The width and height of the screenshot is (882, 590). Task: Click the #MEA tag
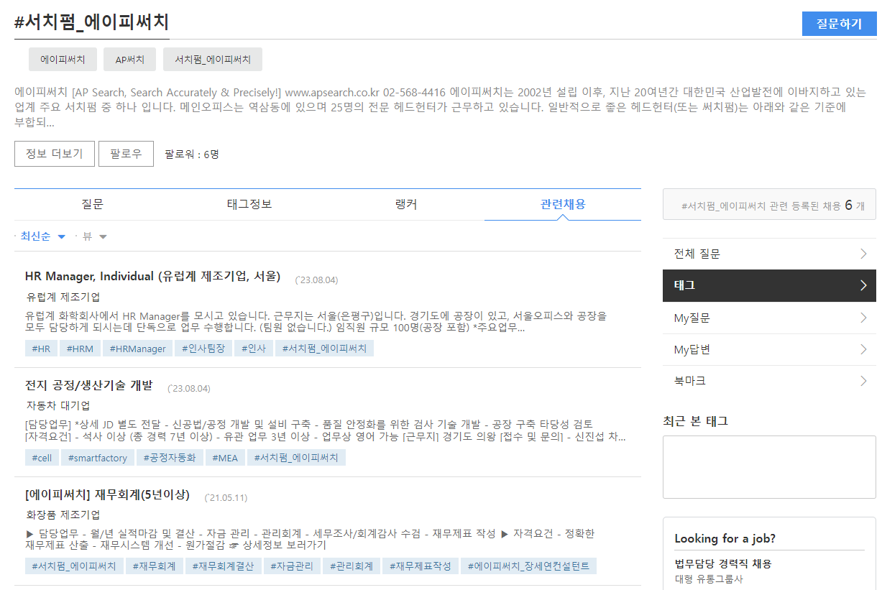click(x=225, y=458)
